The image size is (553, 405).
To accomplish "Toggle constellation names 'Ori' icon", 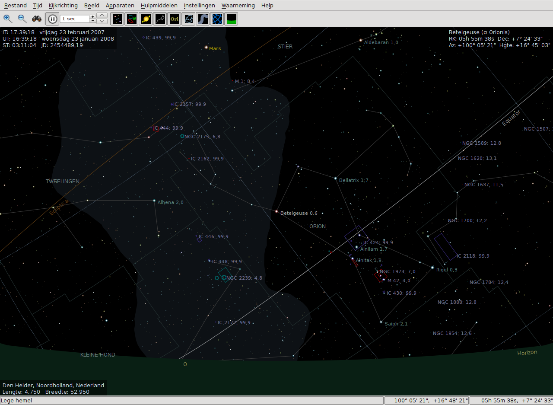I will (x=174, y=19).
